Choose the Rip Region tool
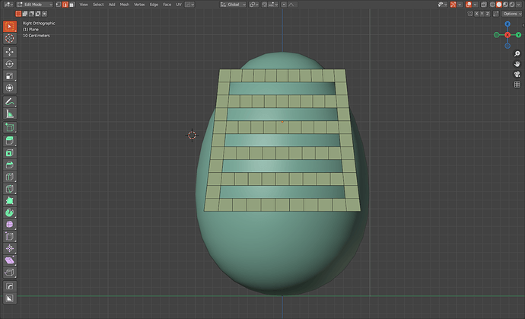This screenshot has width=525, height=319. pos(10,273)
